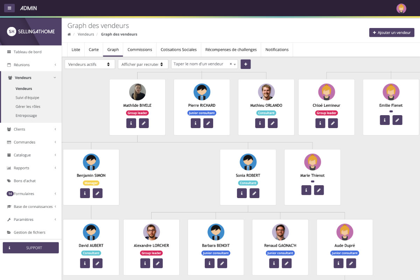
Task: Open info for David AUBERT
Action: [x=85, y=263]
